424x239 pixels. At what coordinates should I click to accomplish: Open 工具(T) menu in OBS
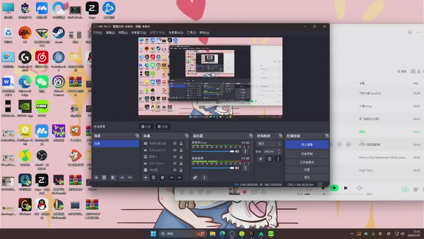[x=191, y=32]
